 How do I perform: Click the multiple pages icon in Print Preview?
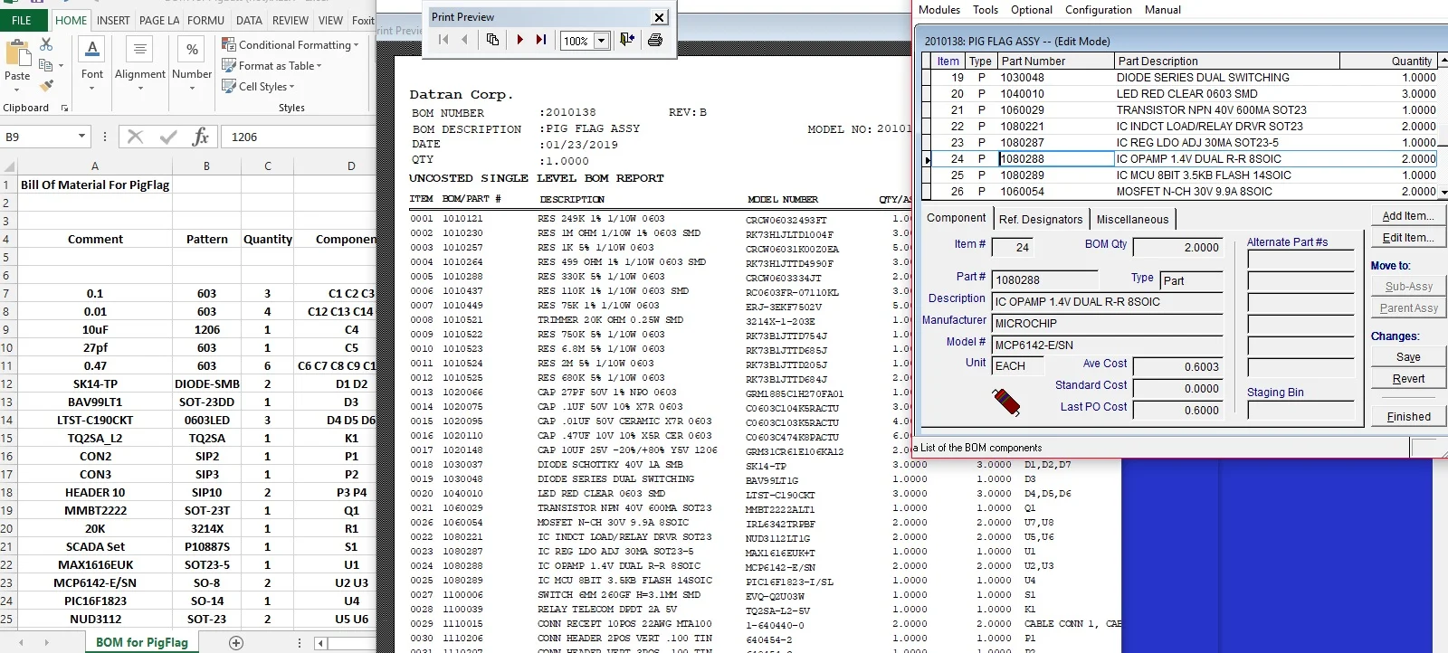492,40
